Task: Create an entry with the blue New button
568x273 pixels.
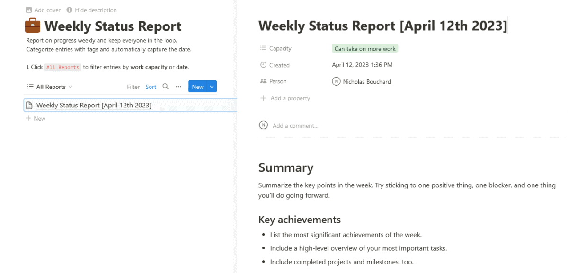Action: click(x=198, y=87)
